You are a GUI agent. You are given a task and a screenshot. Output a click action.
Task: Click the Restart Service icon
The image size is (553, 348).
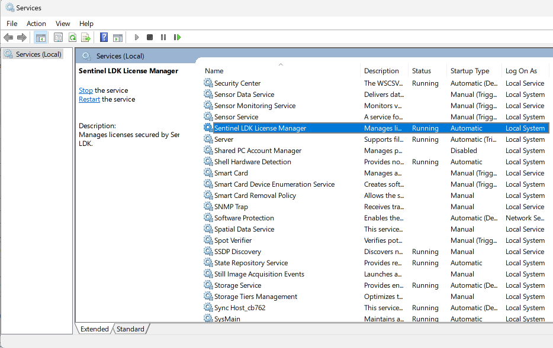[x=177, y=37]
